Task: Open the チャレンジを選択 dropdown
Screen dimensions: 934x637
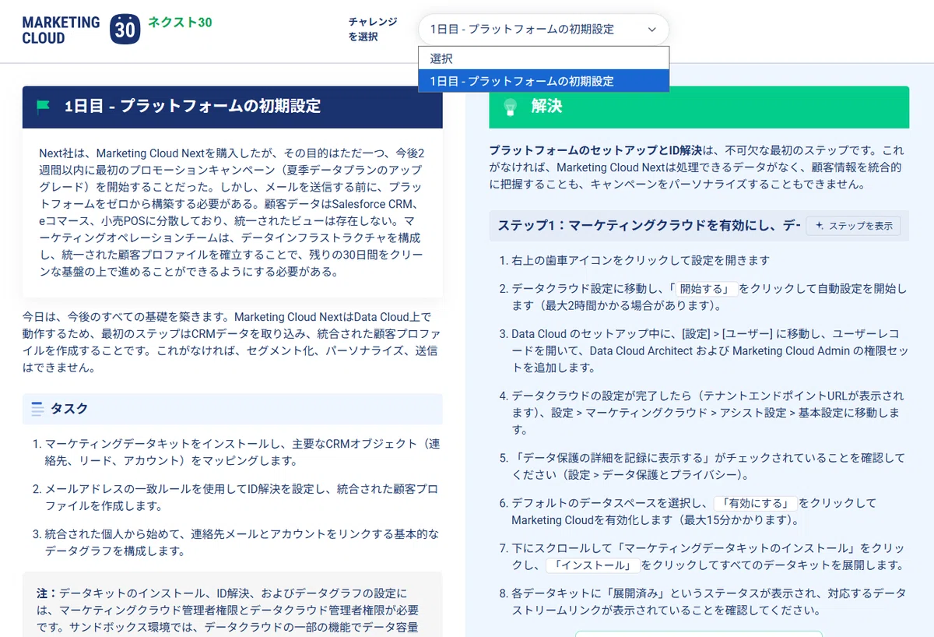Action: pos(543,30)
